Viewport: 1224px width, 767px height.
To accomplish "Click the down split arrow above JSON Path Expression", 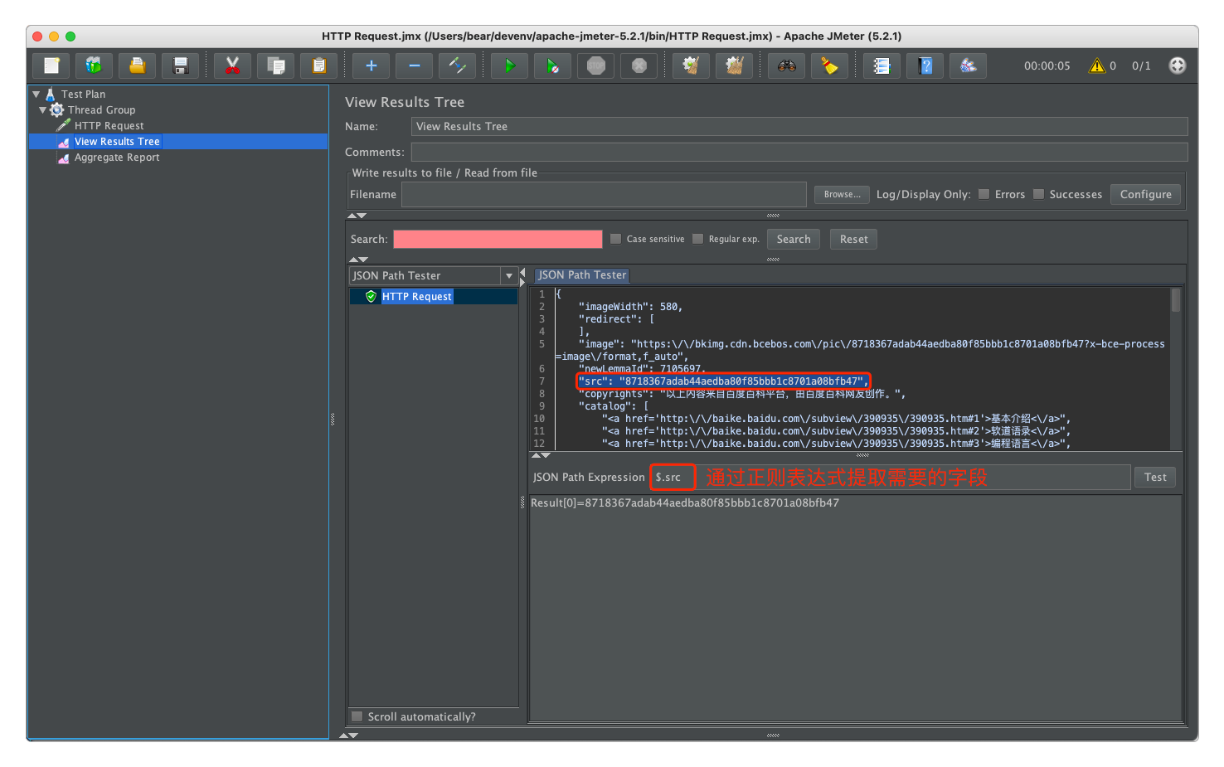I will pyautogui.click(x=546, y=455).
